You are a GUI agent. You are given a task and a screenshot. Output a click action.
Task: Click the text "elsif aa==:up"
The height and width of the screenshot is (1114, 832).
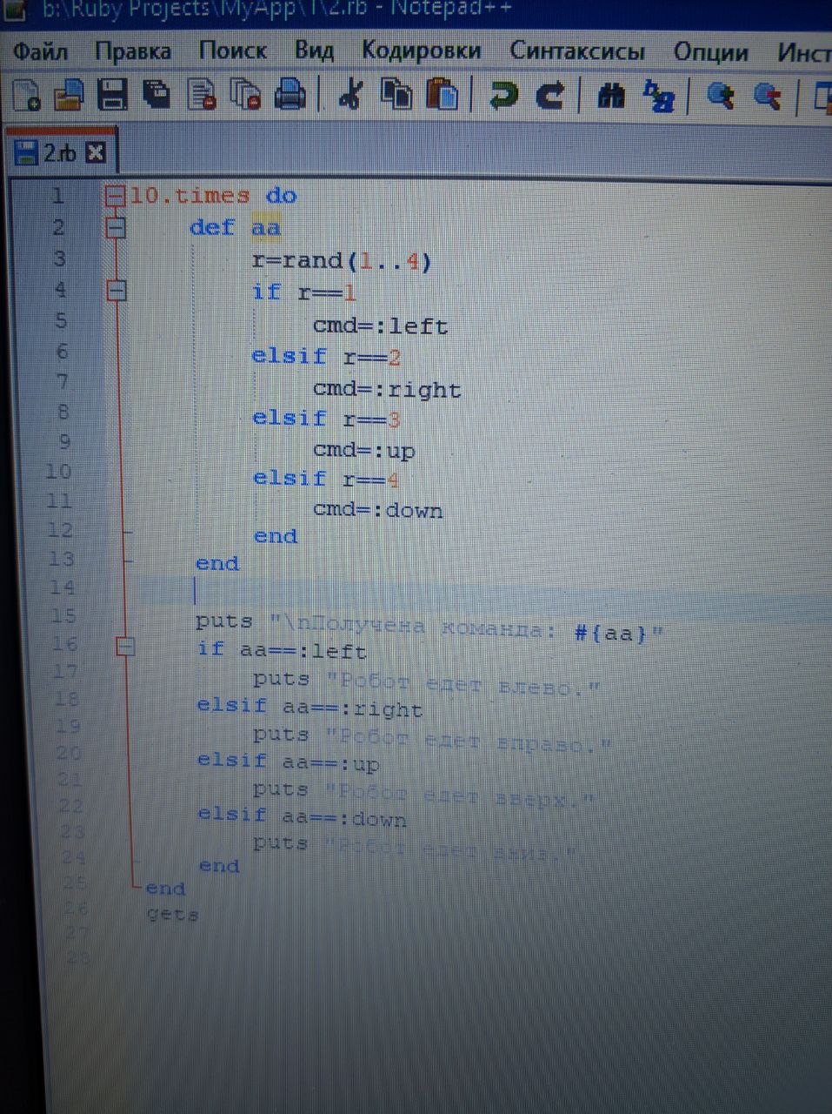[x=289, y=762]
